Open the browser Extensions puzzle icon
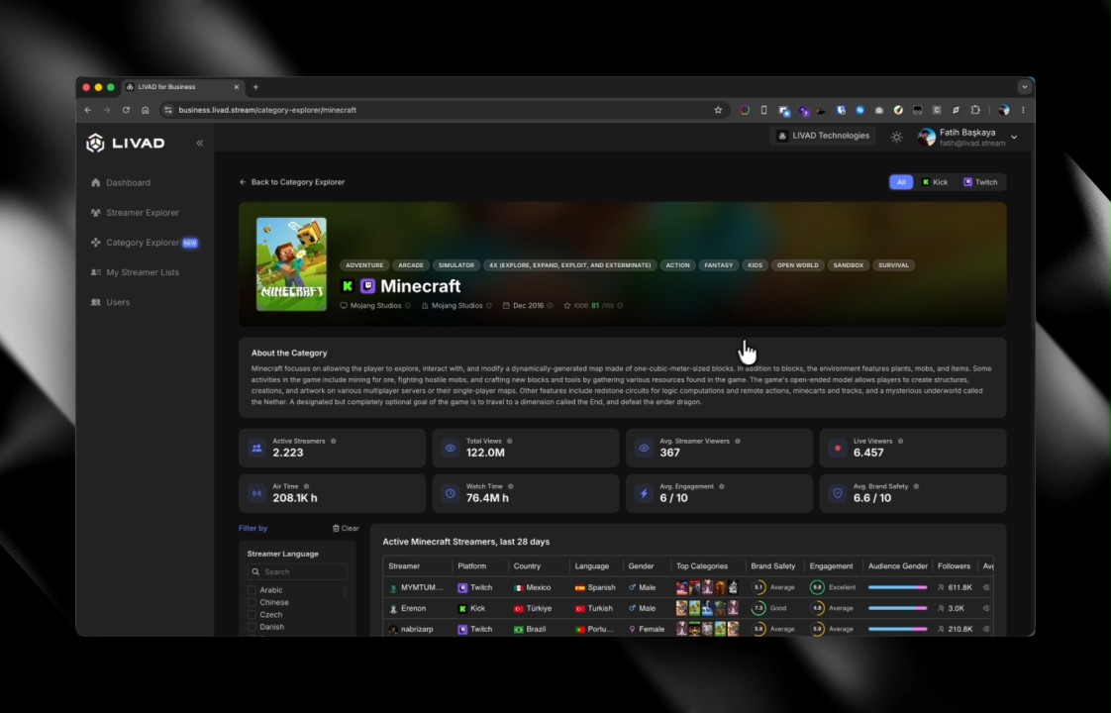The height and width of the screenshot is (713, 1111). tap(975, 110)
